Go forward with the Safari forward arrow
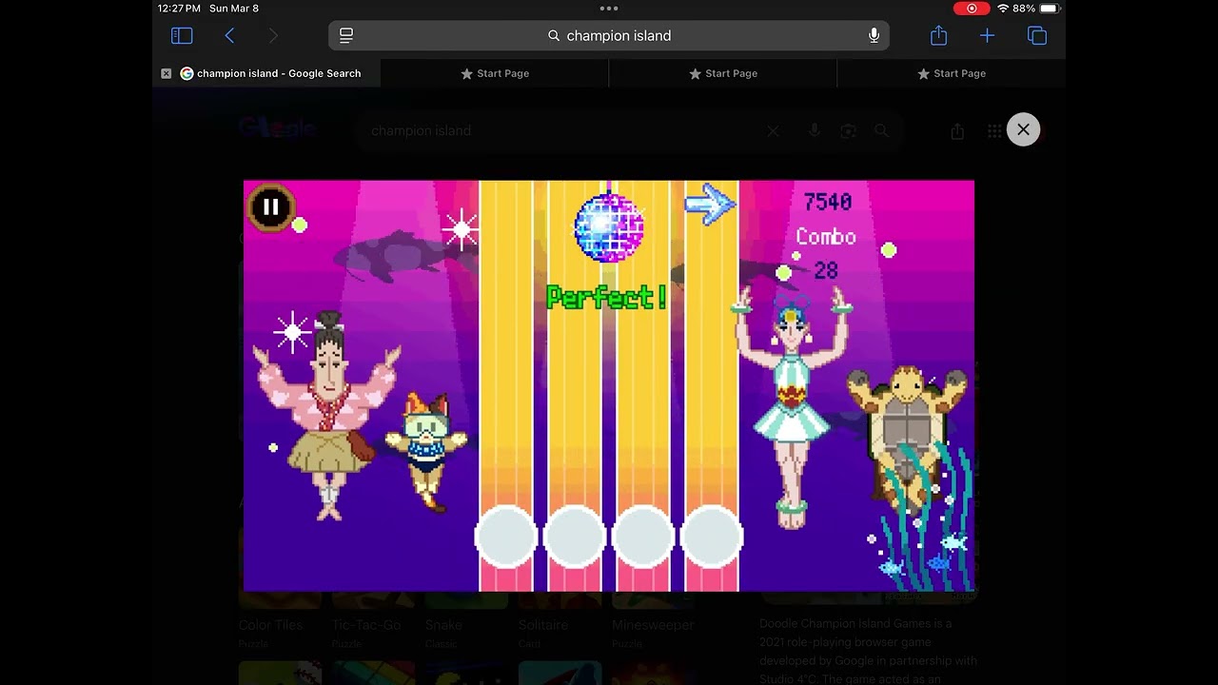The height and width of the screenshot is (685, 1218). [273, 35]
